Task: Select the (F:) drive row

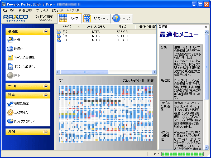Action: (x=106, y=40)
